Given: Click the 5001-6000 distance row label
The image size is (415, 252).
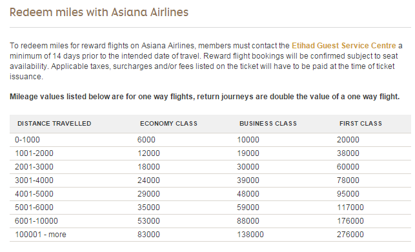Looking at the screenshot, I should coord(34,208).
